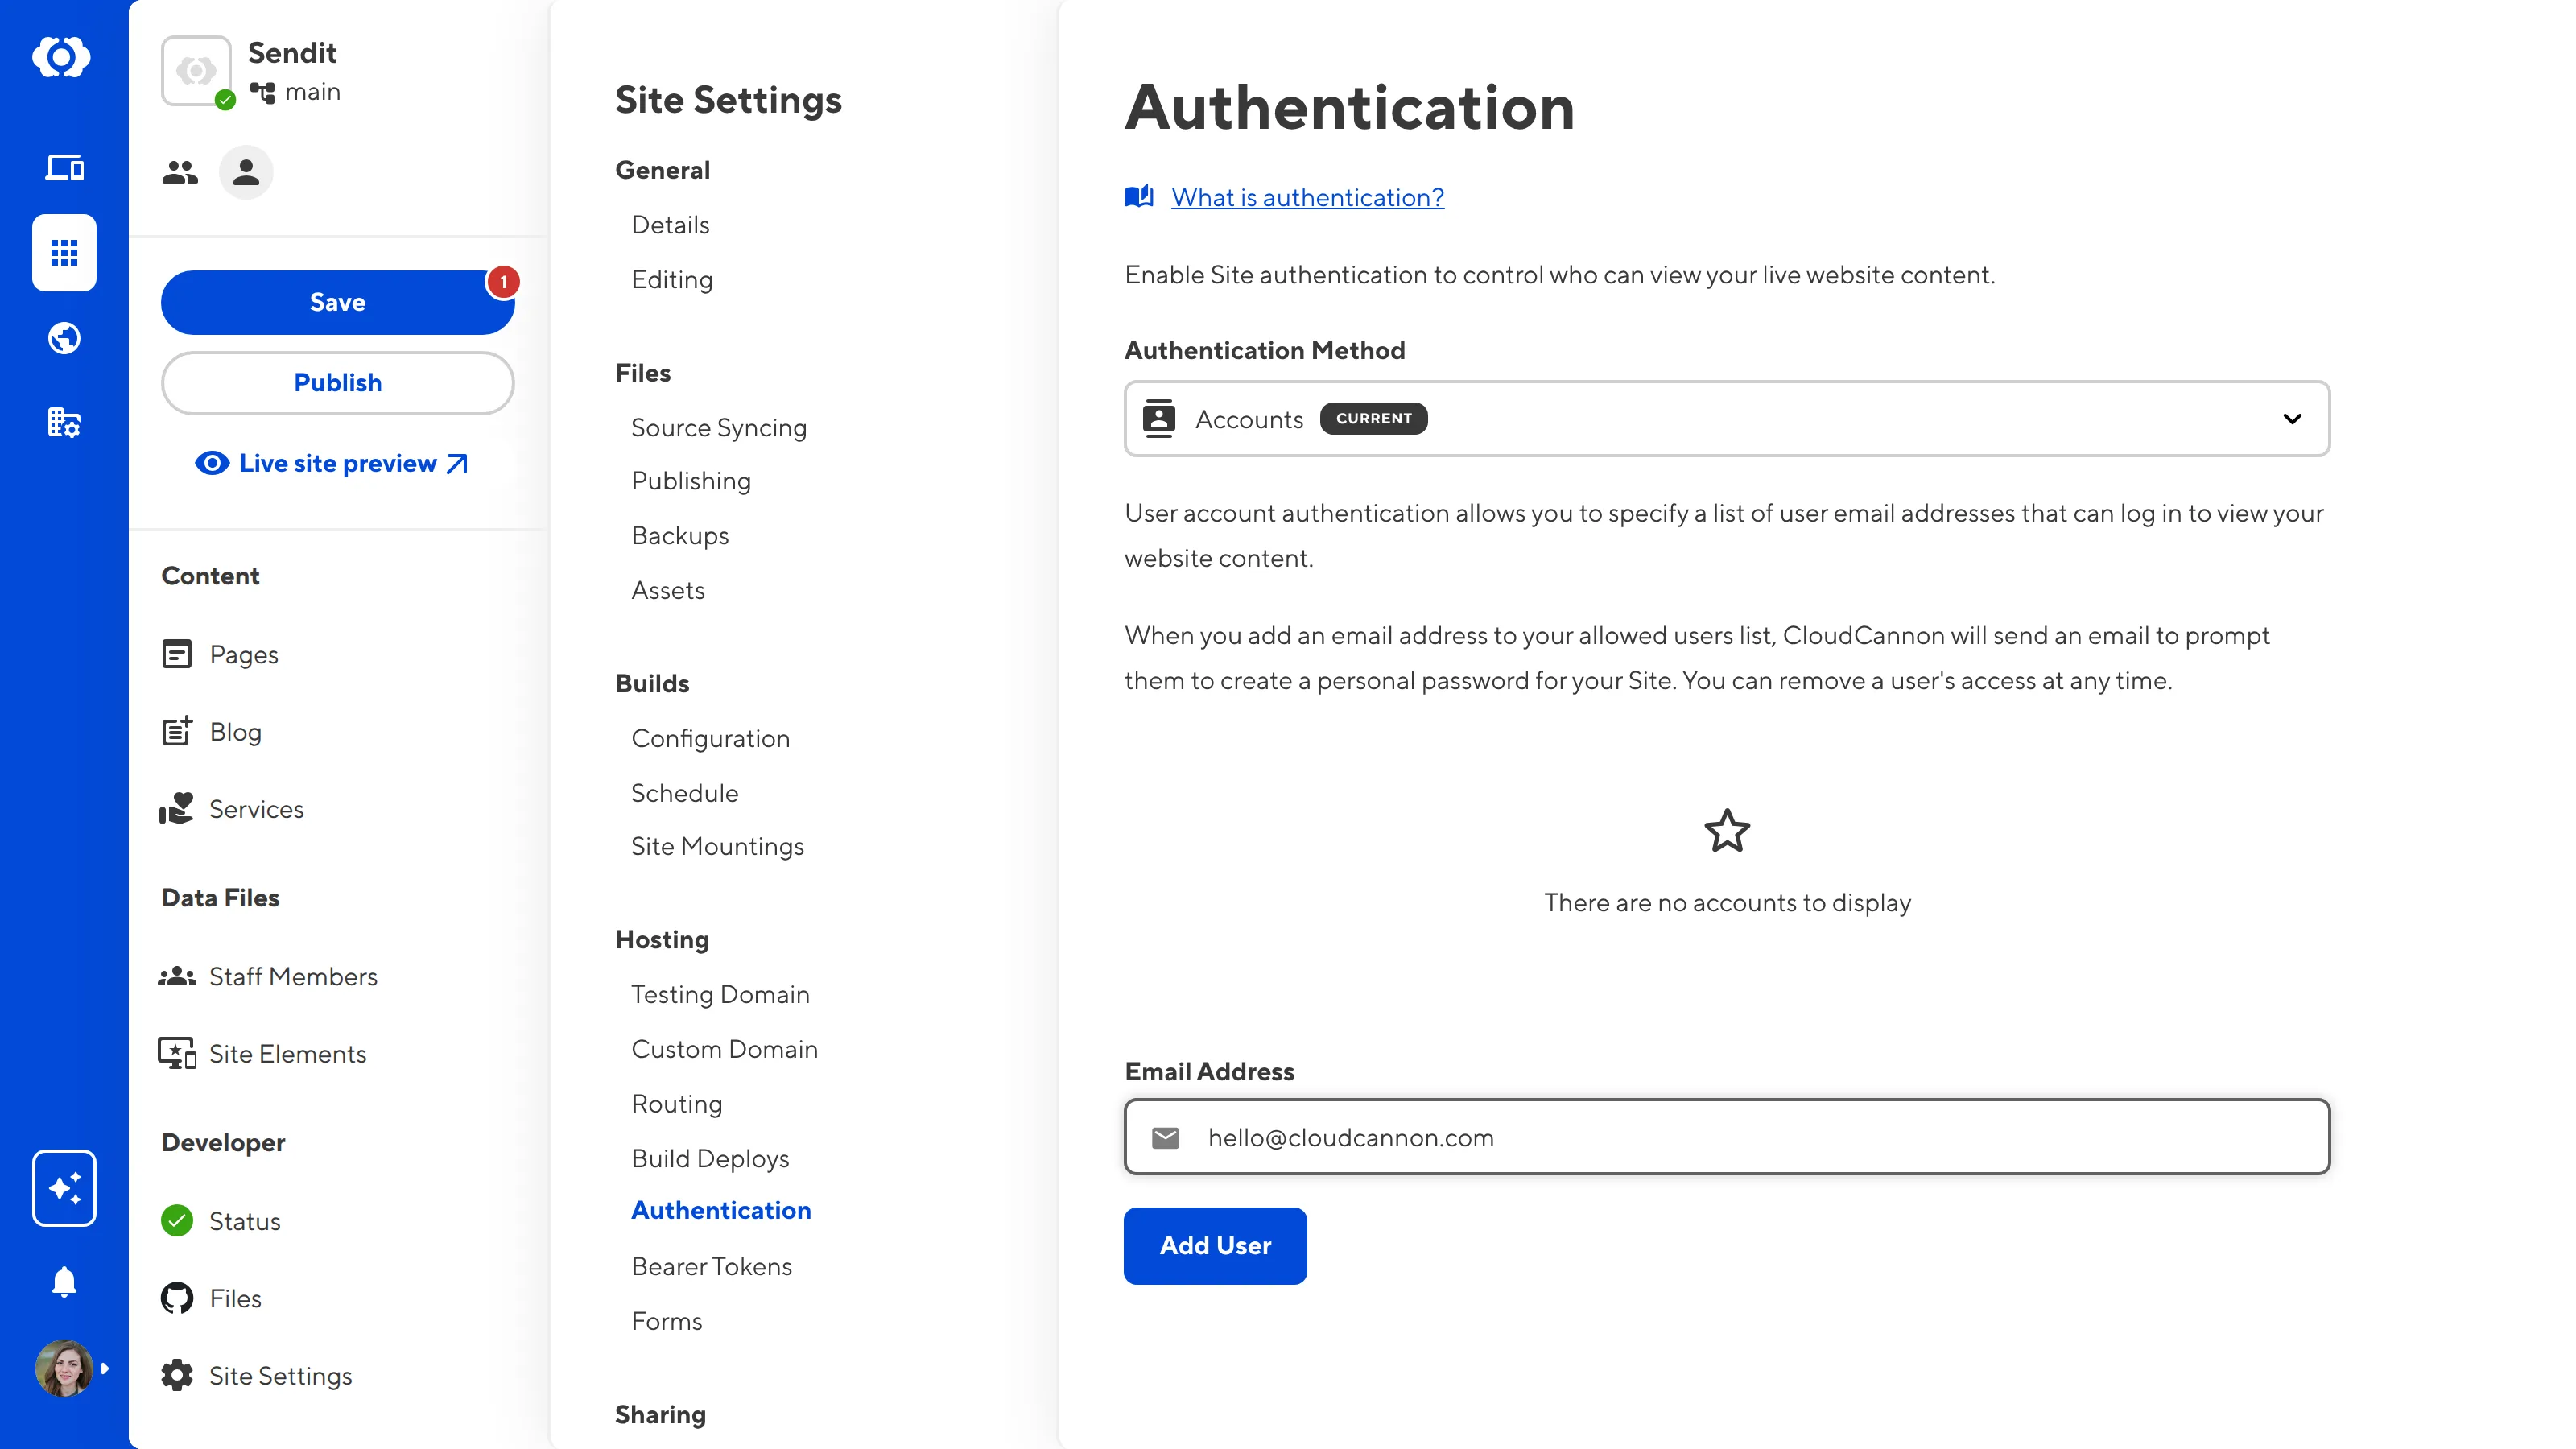Viewport: 2576px width, 1449px height.
Task: Open Live site preview
Action: point(337,463)
